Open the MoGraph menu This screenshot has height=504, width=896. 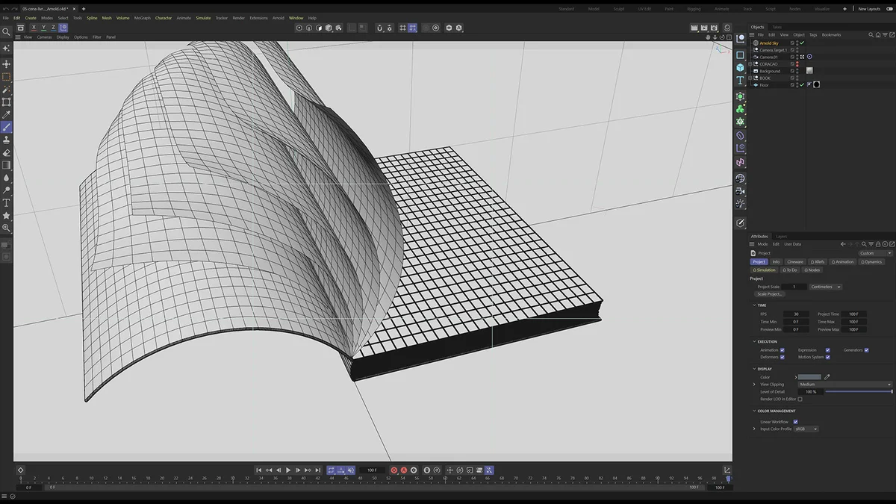pyautogui.click(x=142, y=18)
